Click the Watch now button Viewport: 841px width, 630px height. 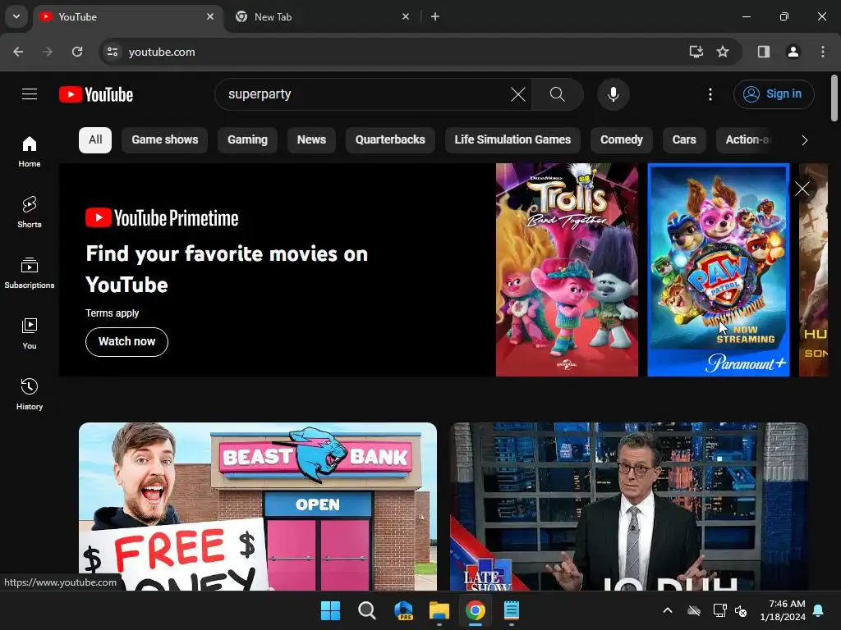126,342
